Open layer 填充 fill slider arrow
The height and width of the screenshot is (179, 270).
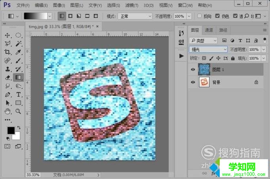[x=264, y=58]
